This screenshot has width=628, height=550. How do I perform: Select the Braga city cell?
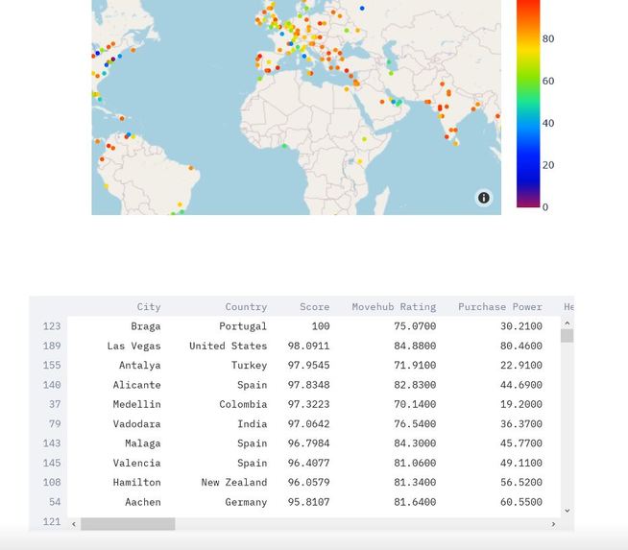point(145,326)
